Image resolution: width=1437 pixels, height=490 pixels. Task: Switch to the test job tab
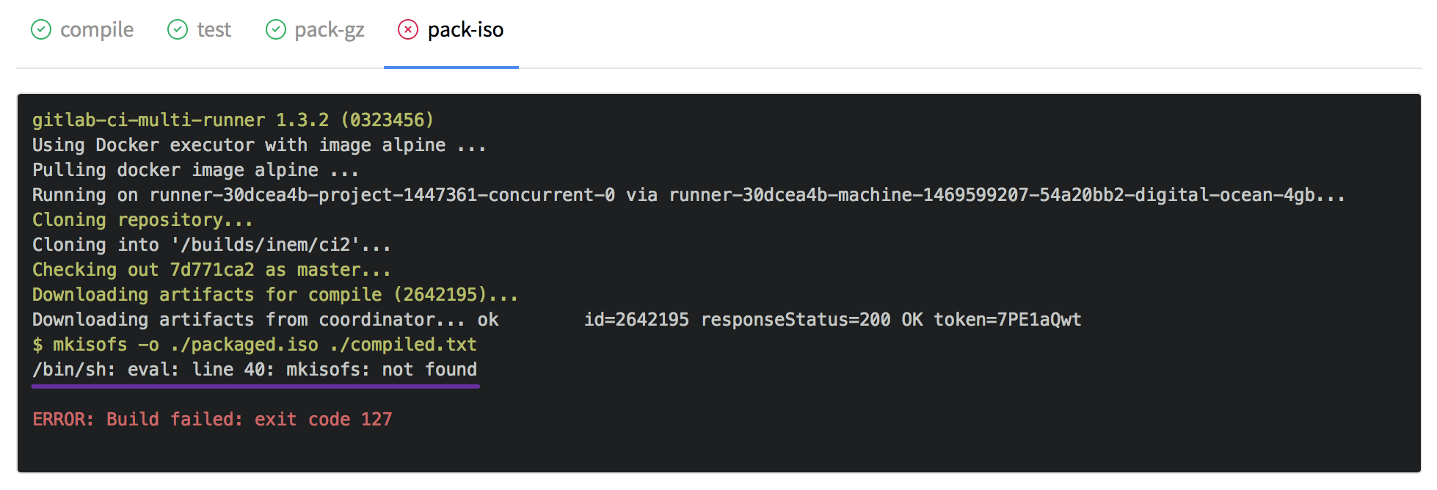214,29
